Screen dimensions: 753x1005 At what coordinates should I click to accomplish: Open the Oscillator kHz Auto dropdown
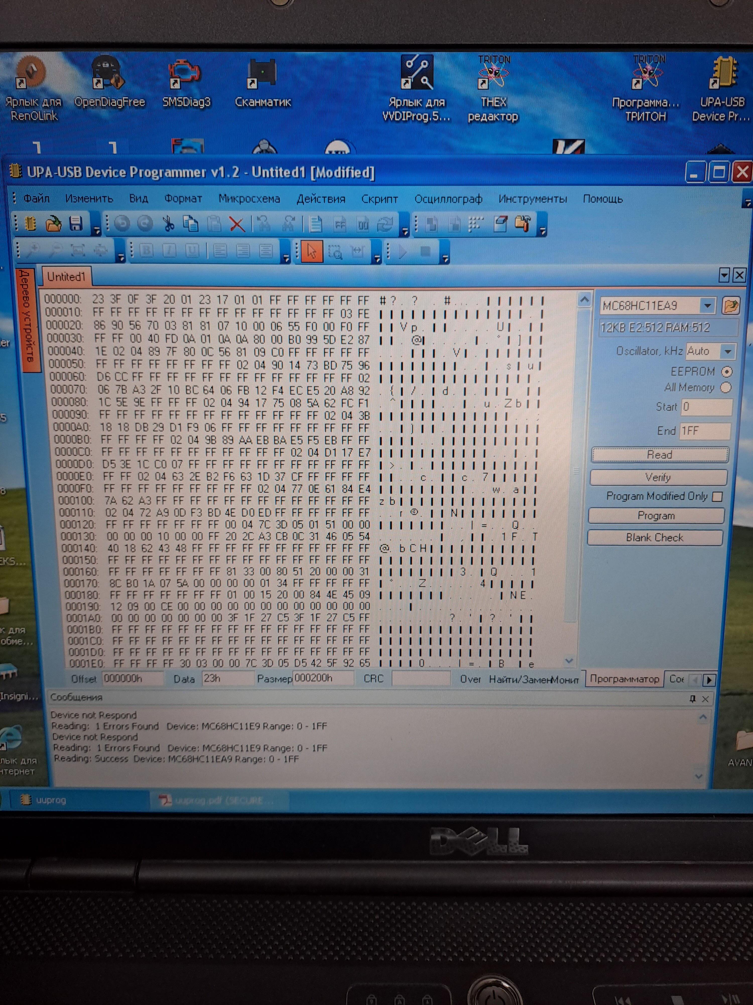pyautogui.click(x=728, y=351)
